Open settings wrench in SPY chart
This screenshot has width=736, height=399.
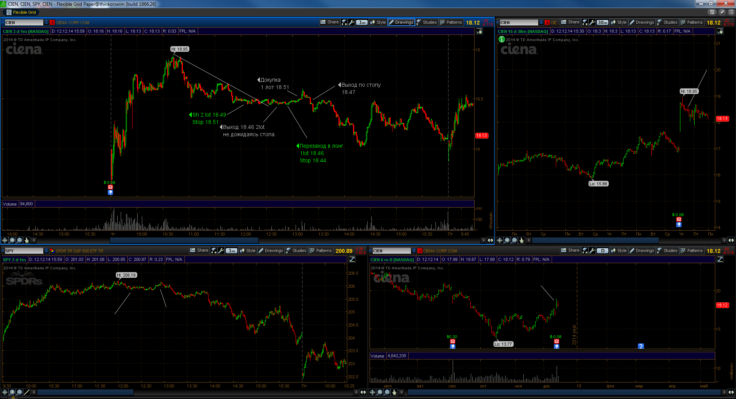221,251
